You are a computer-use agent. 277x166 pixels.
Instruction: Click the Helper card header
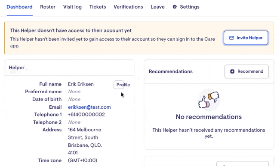pos(69,68)
